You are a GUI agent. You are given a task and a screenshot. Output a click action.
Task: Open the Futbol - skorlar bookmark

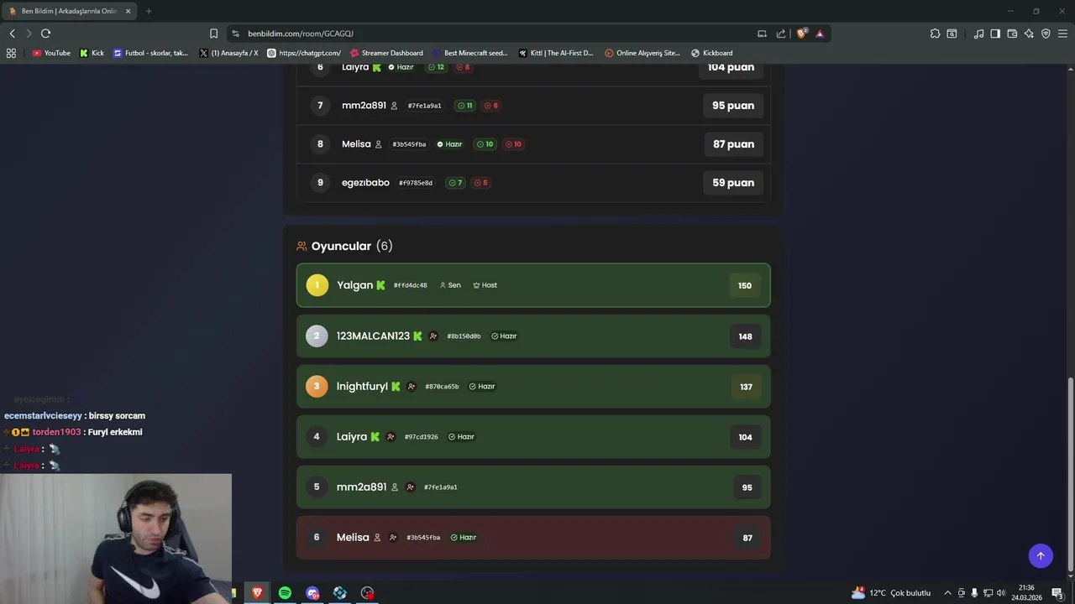pyautogui.click(x=150, y=53)
